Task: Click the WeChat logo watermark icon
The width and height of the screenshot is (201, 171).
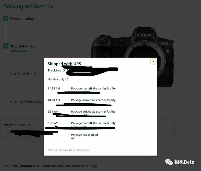Action: [x=169, y=162]
